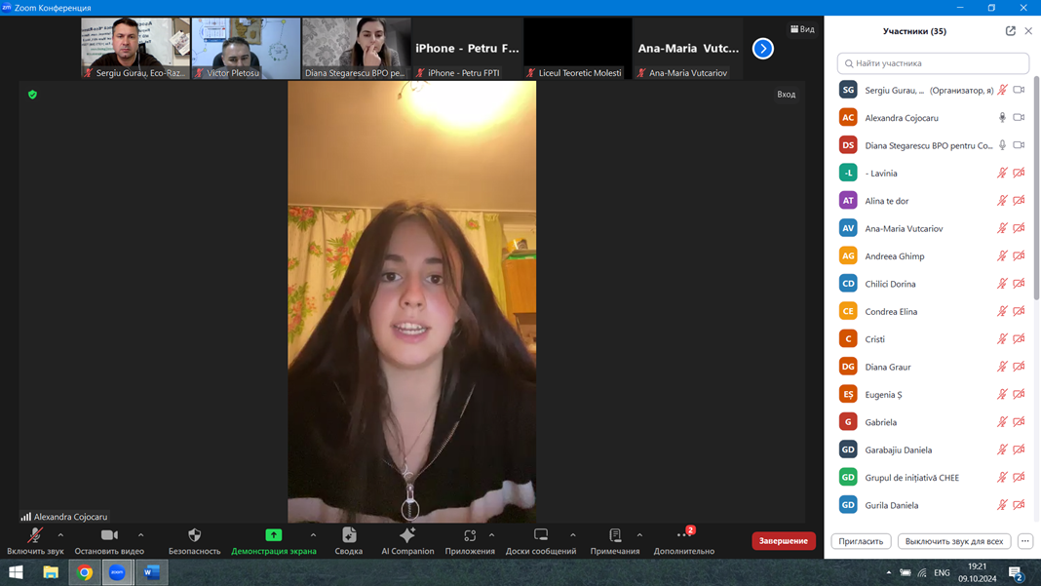Unmute with Включить звук microphone button
This screenshot has width=1041, height=586.
tap(35, 535)
